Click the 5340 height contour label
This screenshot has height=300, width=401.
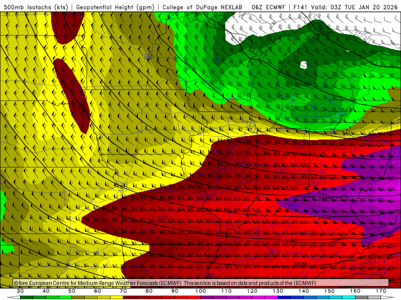(324, 197)
